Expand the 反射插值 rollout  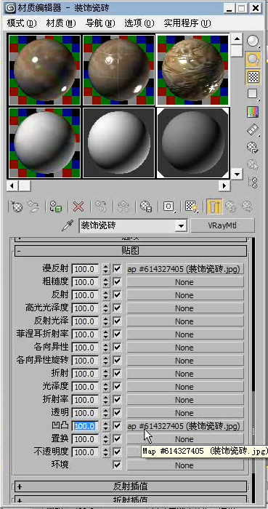tap(131, 486)
